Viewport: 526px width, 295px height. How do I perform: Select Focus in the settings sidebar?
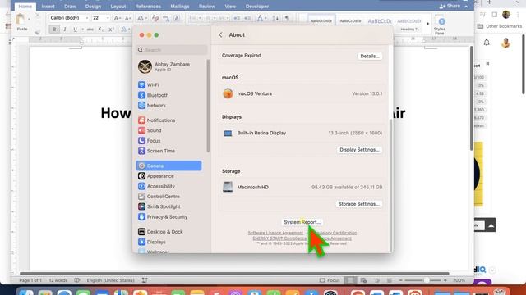150,141
